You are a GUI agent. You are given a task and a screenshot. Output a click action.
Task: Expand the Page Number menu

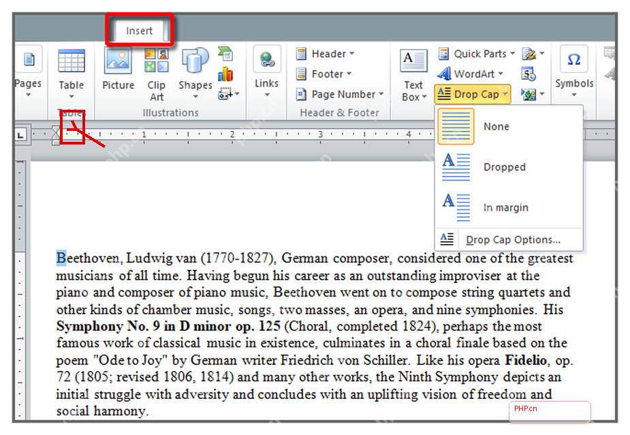(x=340, y=94)
